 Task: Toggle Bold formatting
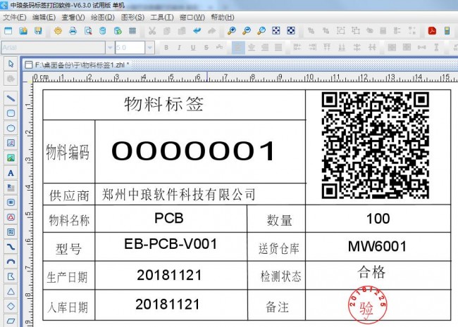coord(166,48)
